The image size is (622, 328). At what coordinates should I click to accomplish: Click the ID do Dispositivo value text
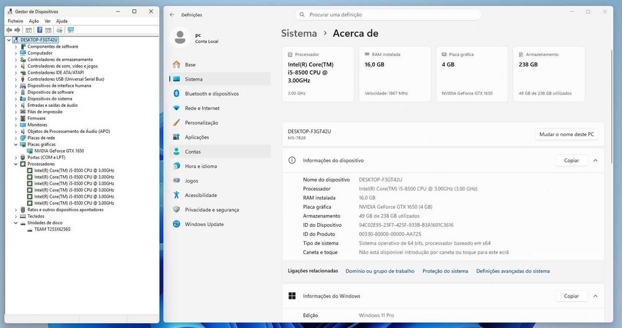(406, 225)
